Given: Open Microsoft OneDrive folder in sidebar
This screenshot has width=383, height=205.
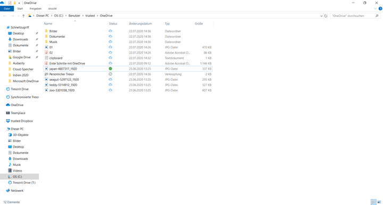Looking at the screenshot, I should (26, 81).
